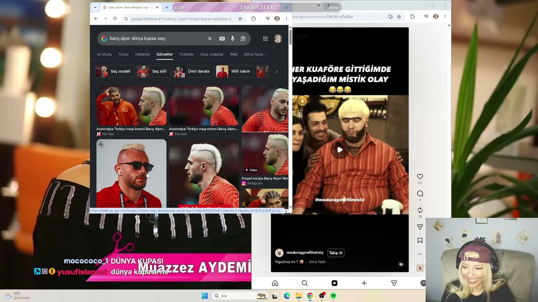The image size is (538, 302).
Task: Switch to the AI Modu tab
Action: [x=105, y=55]
